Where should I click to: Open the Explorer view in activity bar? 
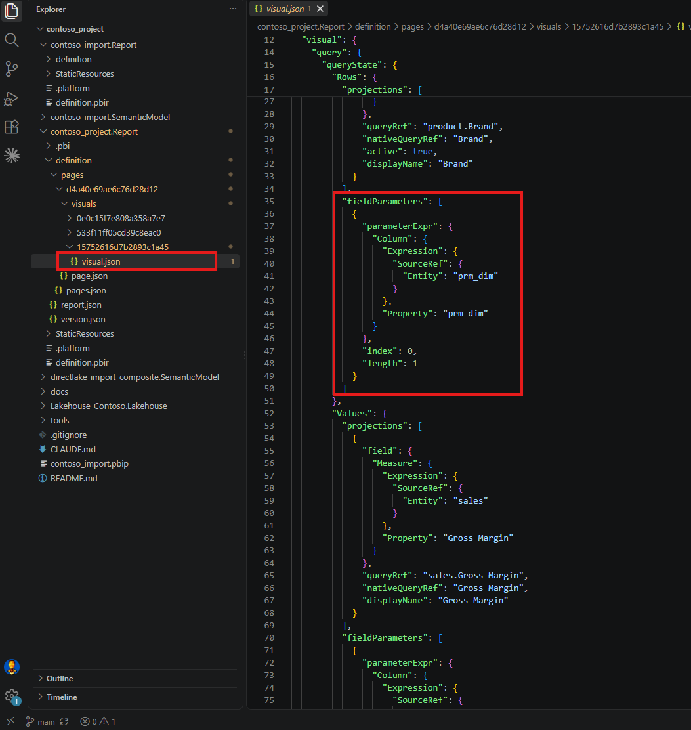12,11
